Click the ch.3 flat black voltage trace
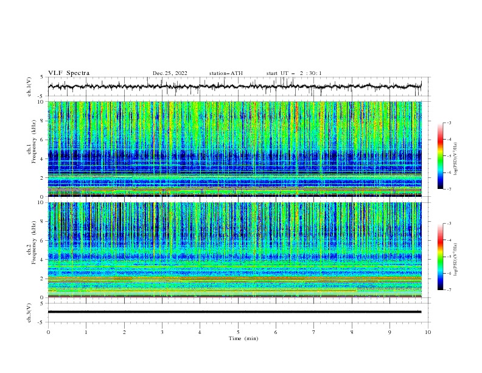 pos(234,312)
